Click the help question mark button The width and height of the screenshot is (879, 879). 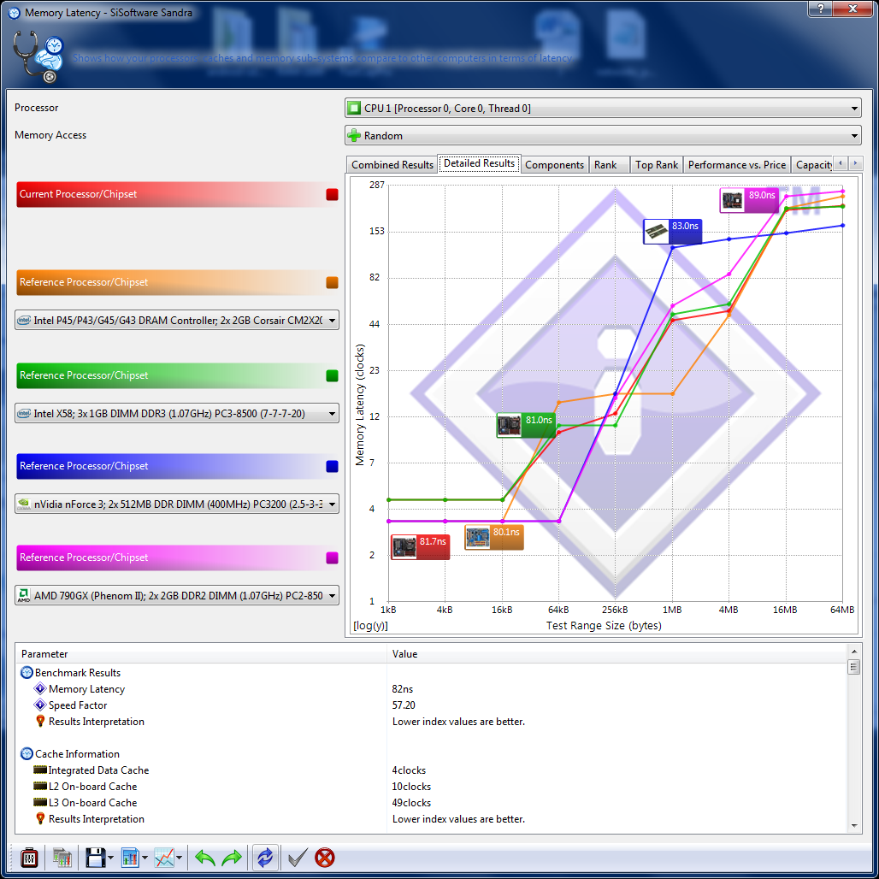pyautogui.click(x=820, y=8)
